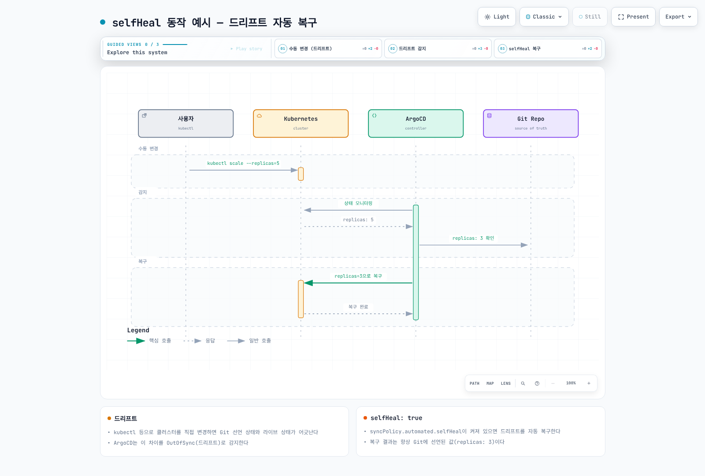Open the Classic style dropdown
The image size is (705, 476).
[544, 17]
